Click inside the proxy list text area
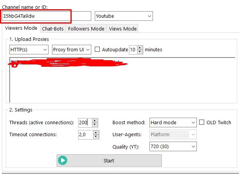This screenshot has width=240, height=174. pyautogui.click(x=123, y=85)
